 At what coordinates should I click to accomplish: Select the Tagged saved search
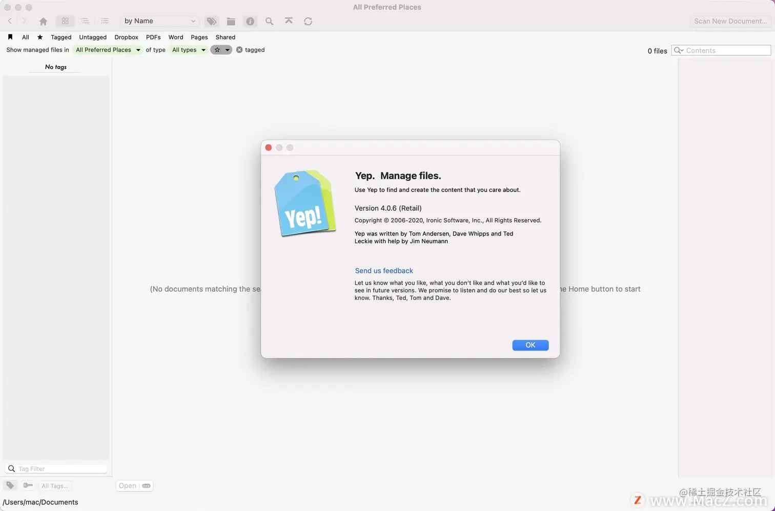[x=61, y=37]
